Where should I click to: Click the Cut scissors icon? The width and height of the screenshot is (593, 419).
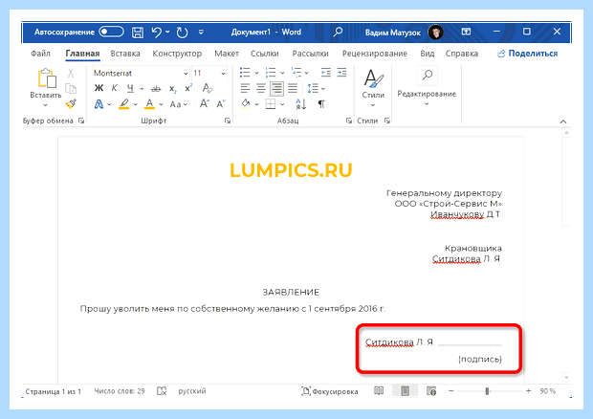point(71,73)
